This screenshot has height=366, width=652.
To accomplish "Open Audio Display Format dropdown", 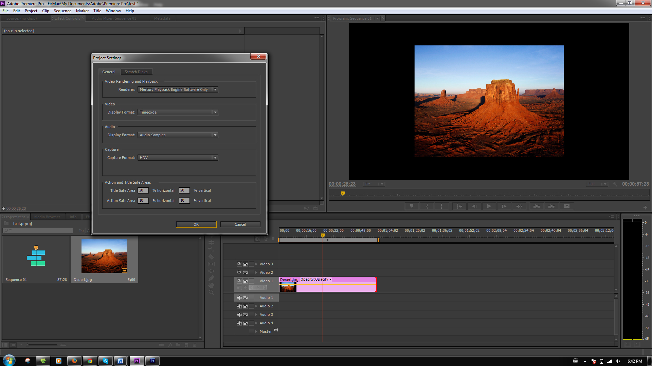I will coord(215,135).
